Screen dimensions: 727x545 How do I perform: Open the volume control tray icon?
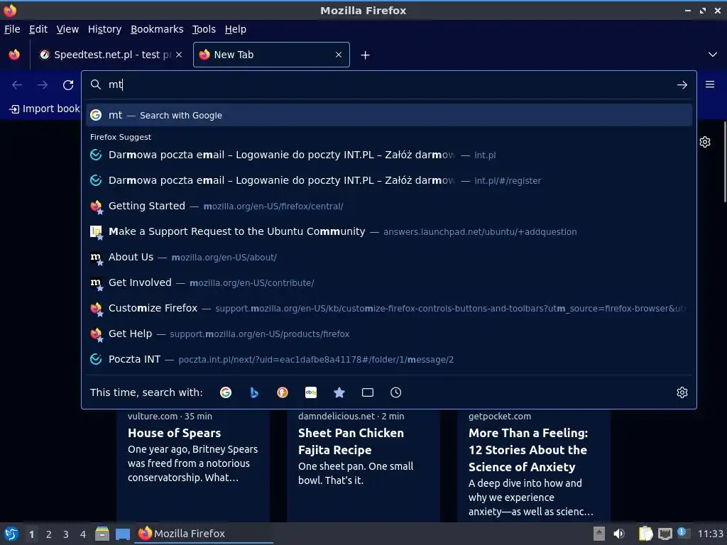tap(619, 534)
